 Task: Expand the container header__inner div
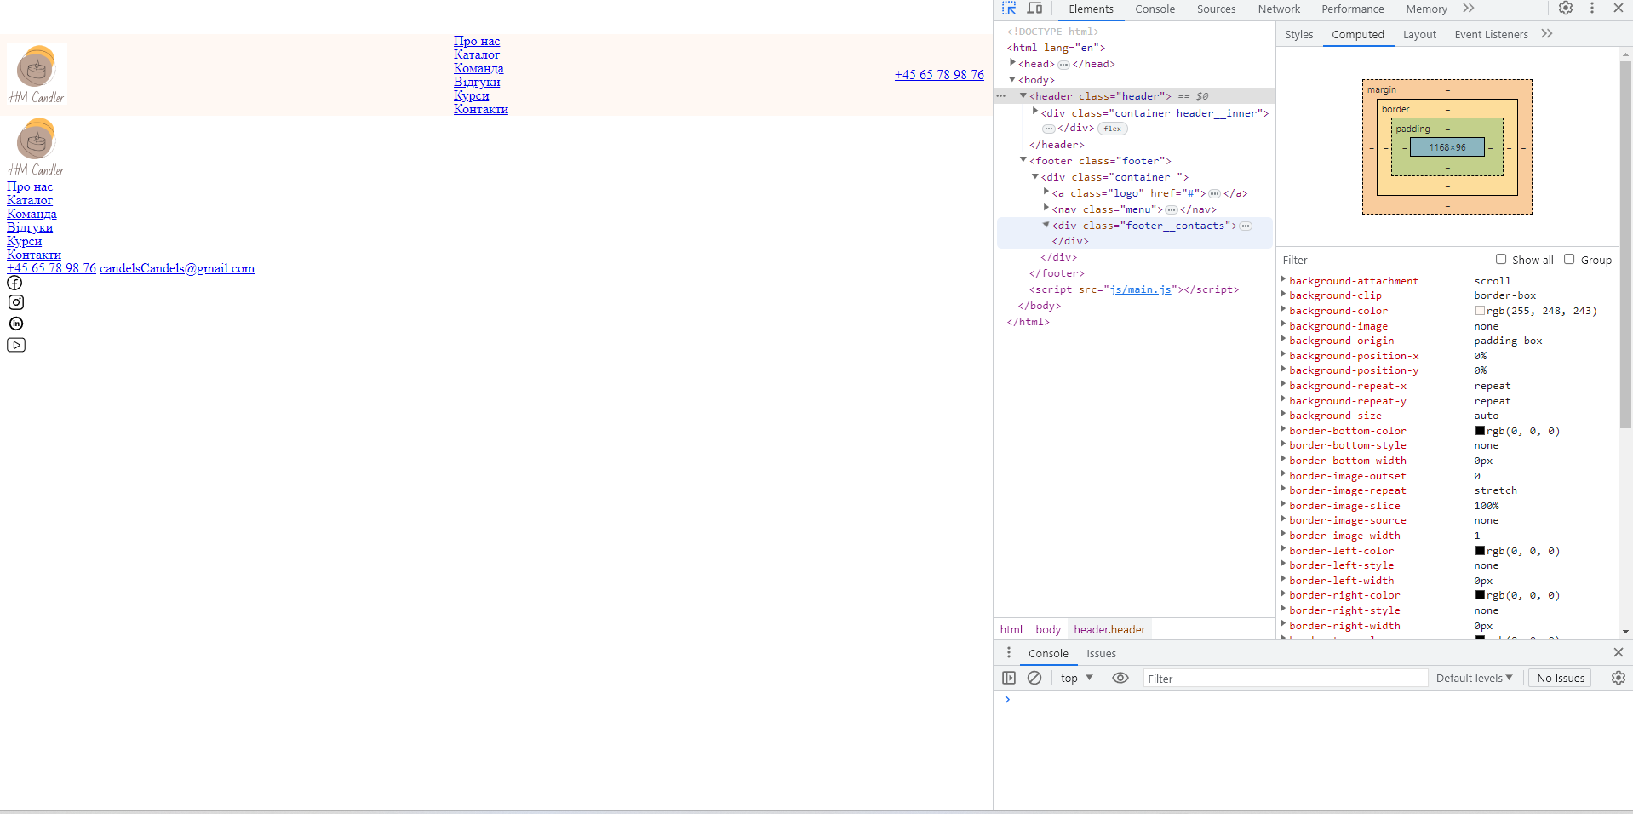[x=1035, y=112]
